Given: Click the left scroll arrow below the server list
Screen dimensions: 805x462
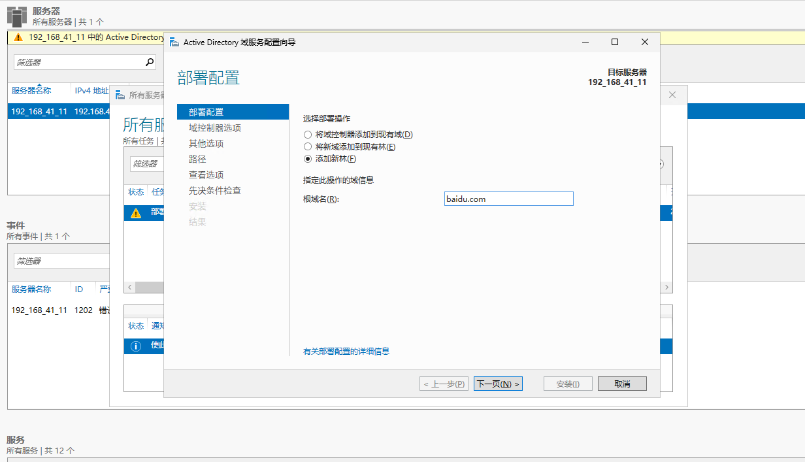Looking at the screenshot, I should (x=129, y=287).
